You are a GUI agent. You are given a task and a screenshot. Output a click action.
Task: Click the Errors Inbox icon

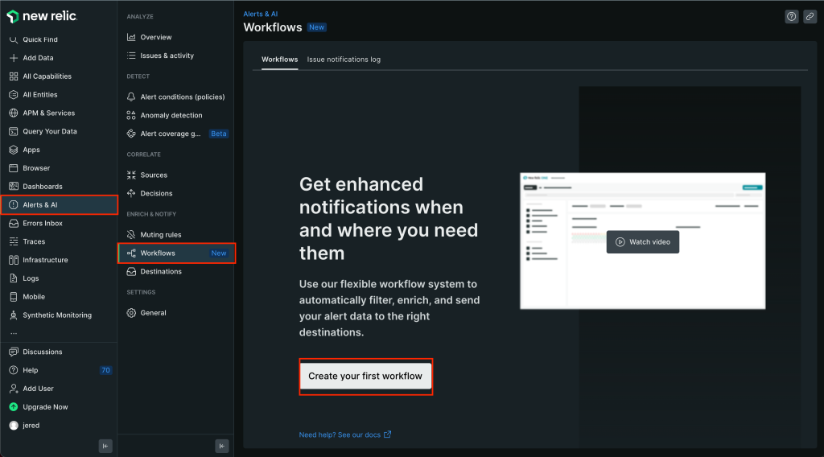click(x=14, y=223)
